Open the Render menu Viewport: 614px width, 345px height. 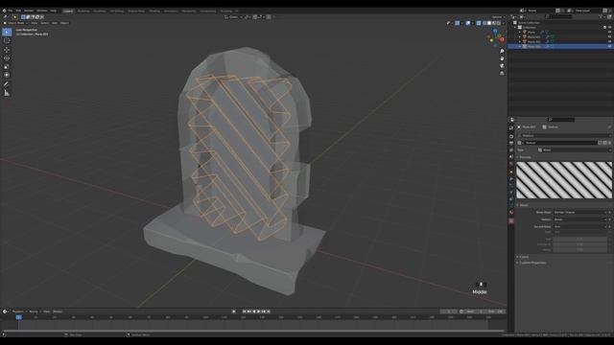29,11
